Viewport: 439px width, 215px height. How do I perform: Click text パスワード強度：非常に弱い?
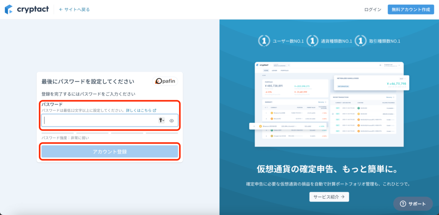[x=65, y=138]
